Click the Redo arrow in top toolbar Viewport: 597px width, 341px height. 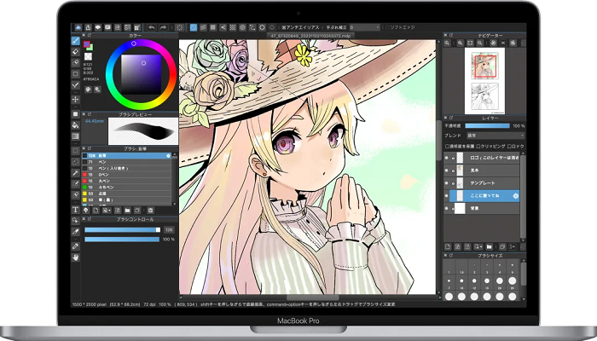163,27
